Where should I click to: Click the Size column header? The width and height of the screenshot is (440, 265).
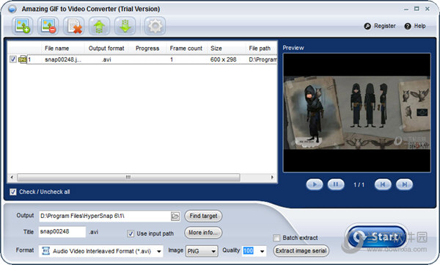pos(216,48)
